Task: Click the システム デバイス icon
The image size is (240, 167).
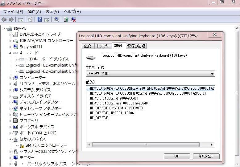Action: pyautogui.click(x=16, y=90)
